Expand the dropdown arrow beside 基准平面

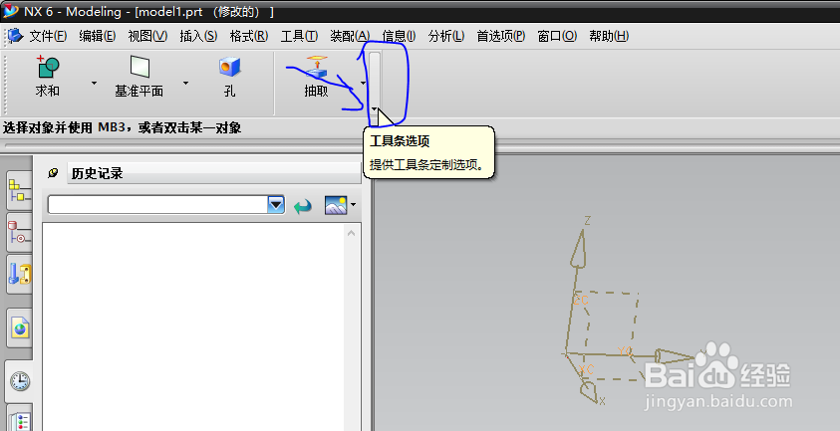pyautogui.click(x=186, y=83)
